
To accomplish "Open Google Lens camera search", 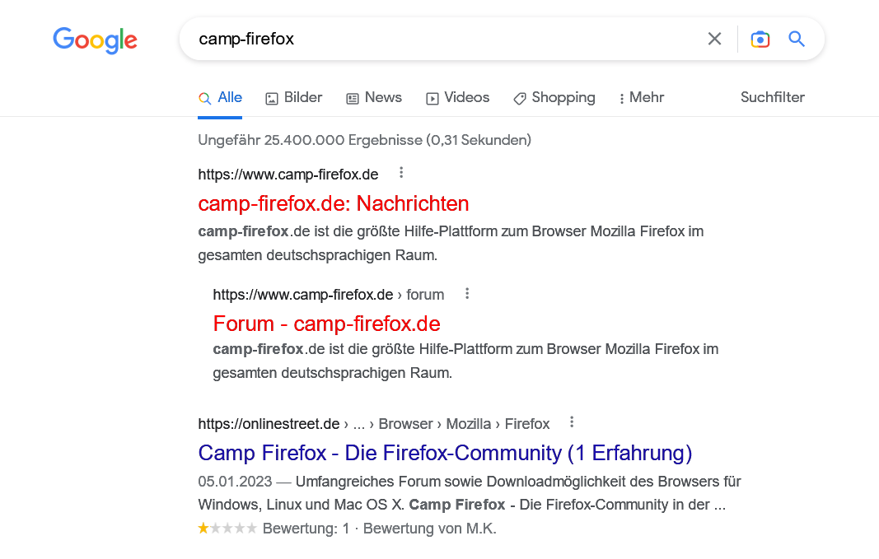I will 760,39.
